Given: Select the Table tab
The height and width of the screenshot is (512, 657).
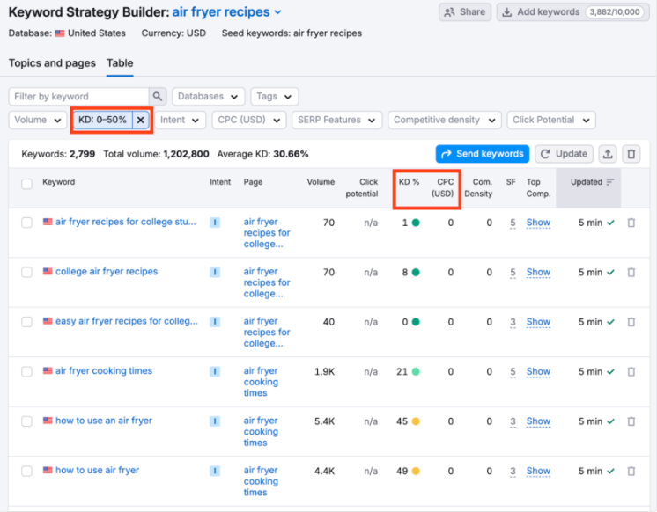Looking at the screenshot, I should point(120,63).
